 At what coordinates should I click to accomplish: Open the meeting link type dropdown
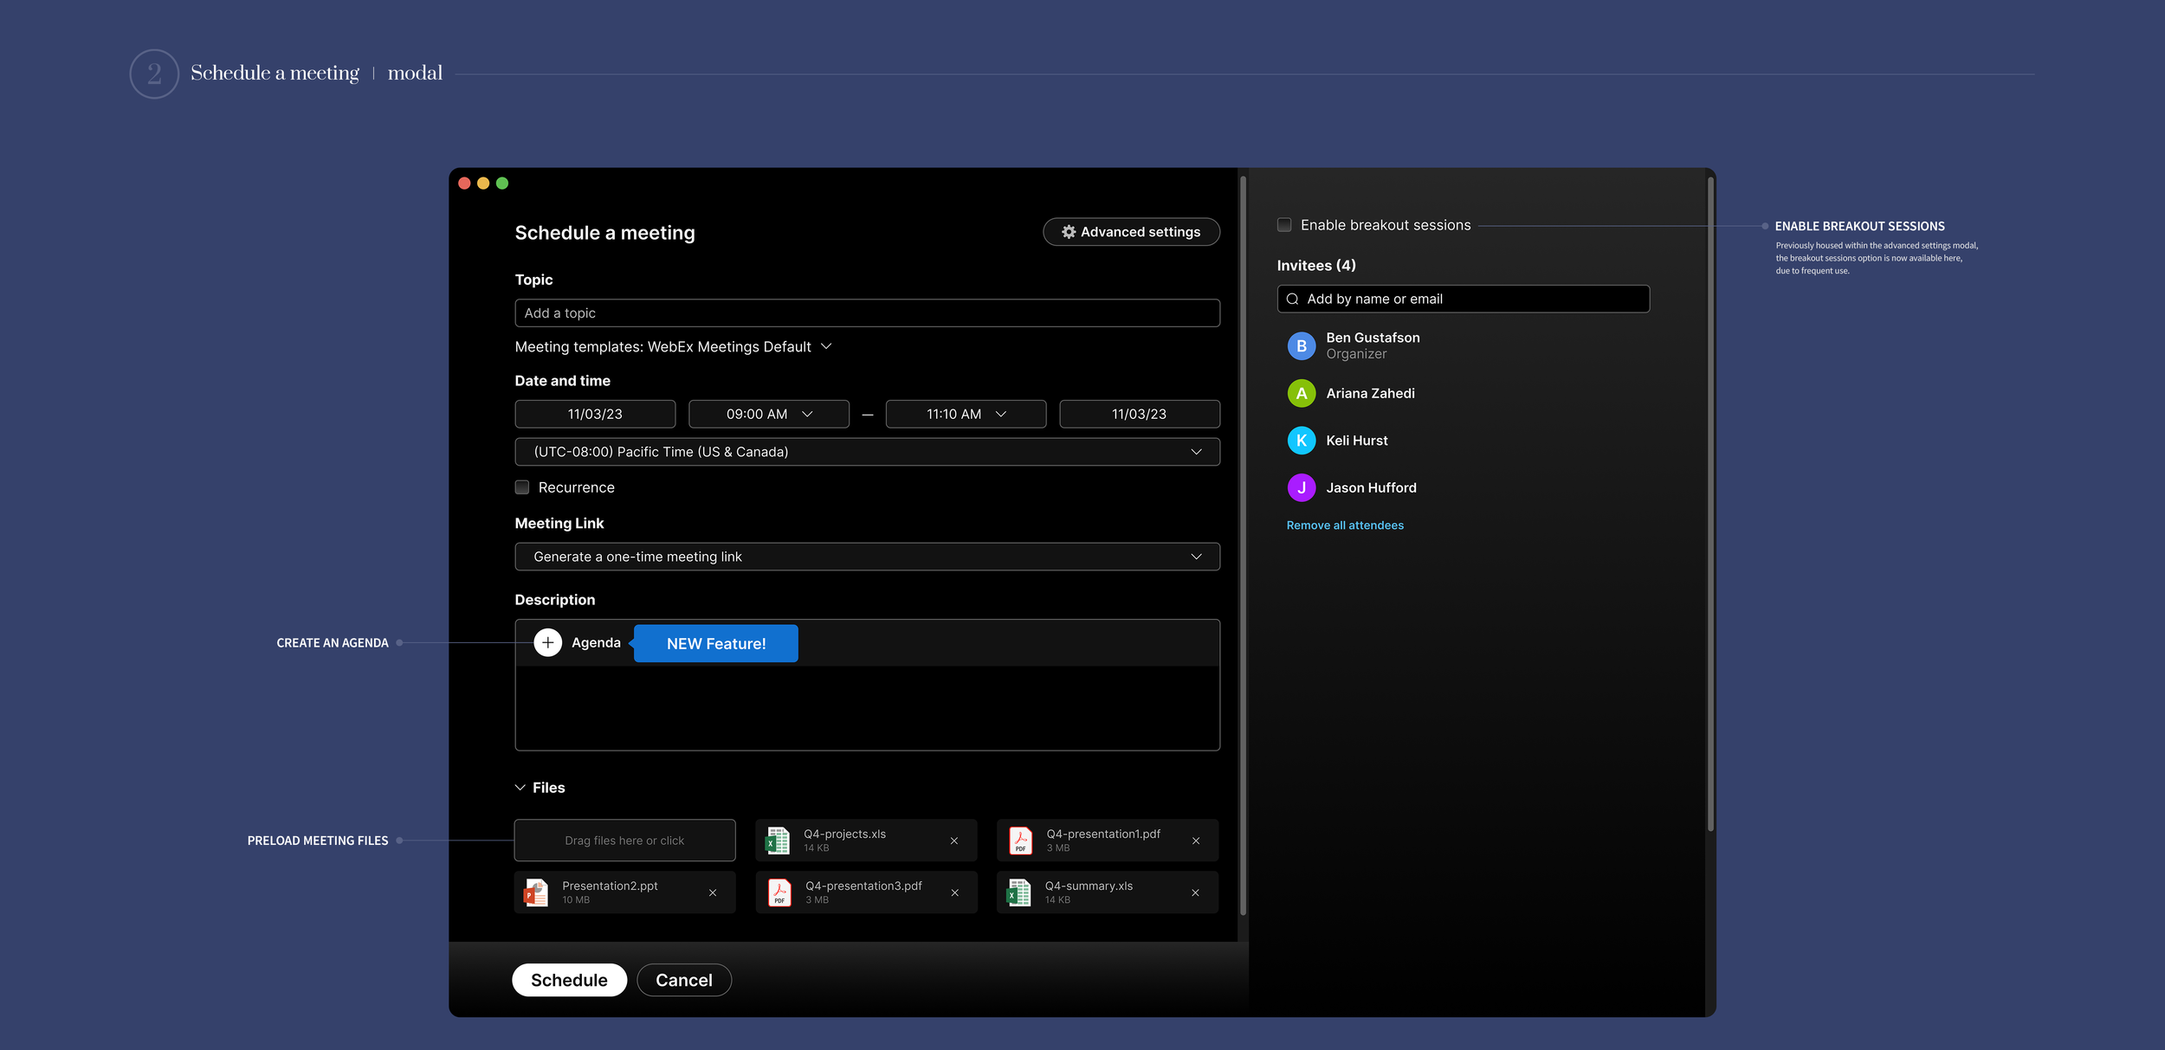coord(1195,557)
